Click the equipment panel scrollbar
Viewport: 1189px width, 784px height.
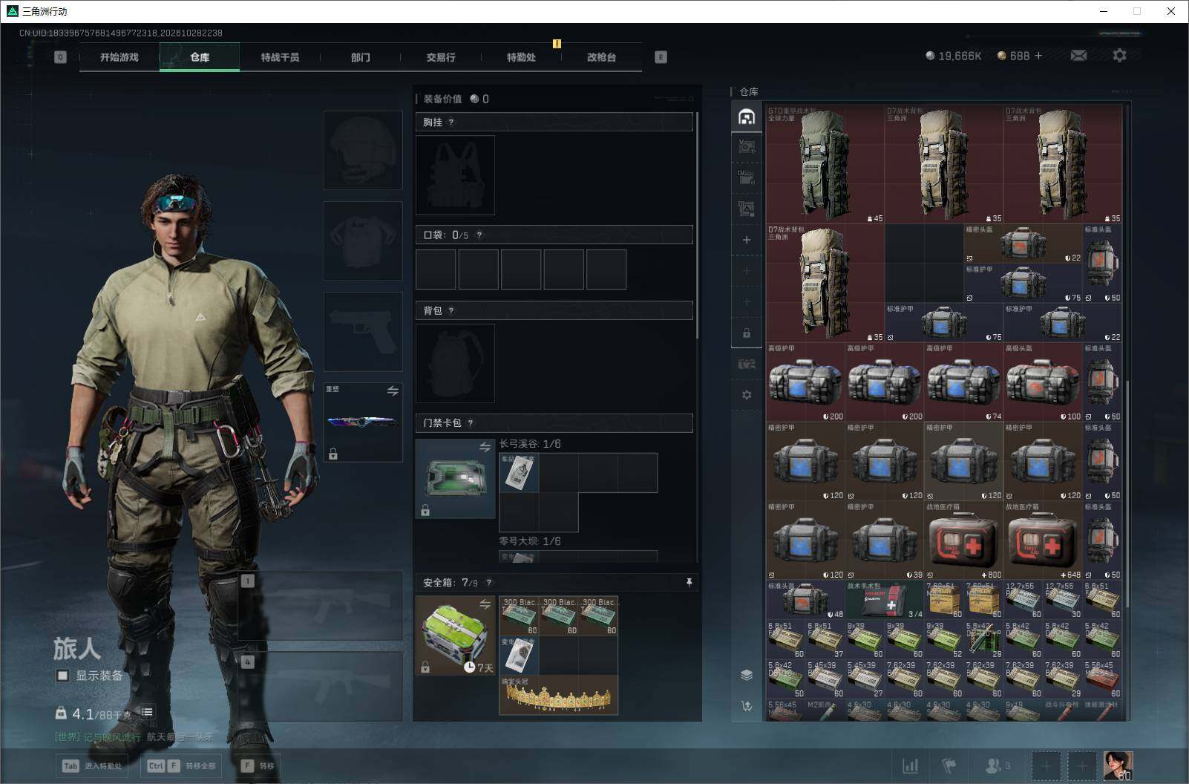click(x=697, y=225)
